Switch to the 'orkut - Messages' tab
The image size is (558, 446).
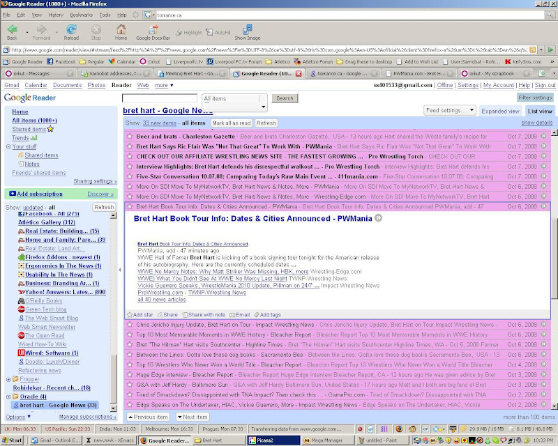pyautogui.click(x=39, y=74)
